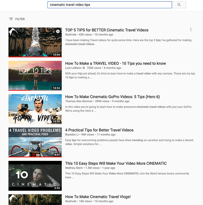Click Watch Later clock on first thumbnail

(58, 31)
